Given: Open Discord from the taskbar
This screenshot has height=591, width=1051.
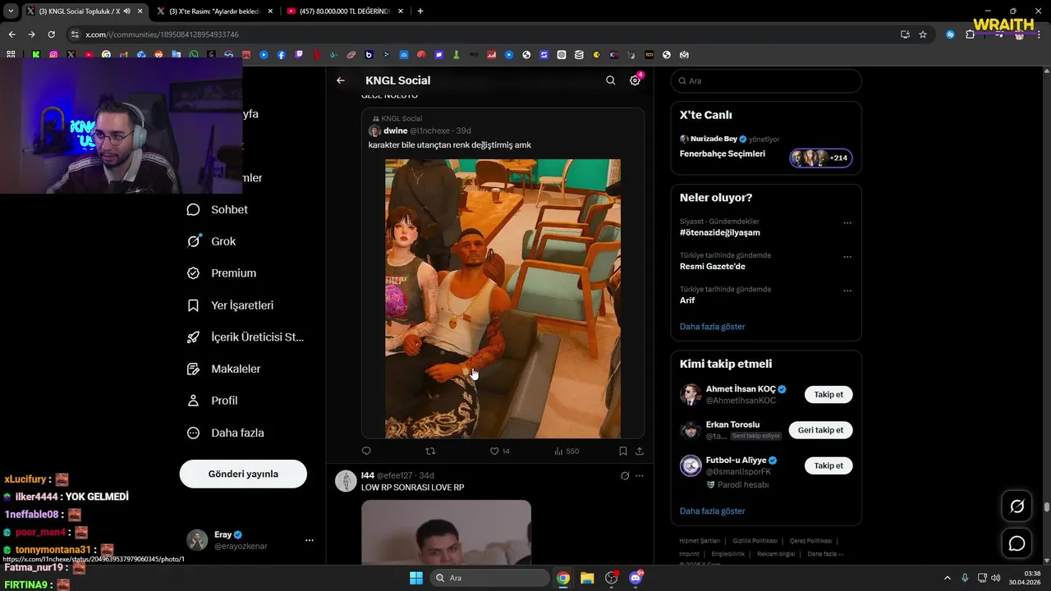Looking at the screenshot, I should point(636,578).
